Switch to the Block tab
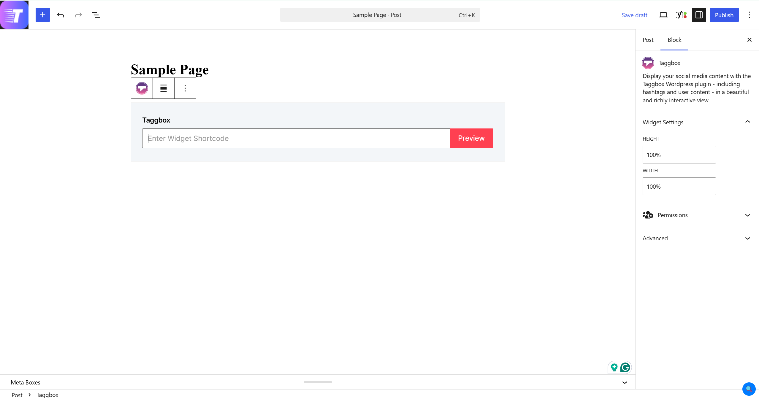 (x=674, y=40)
